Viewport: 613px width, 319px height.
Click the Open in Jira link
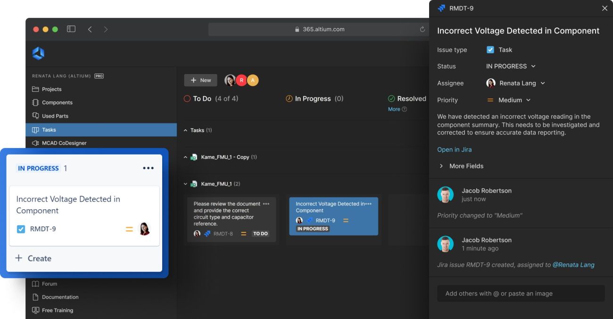coord(454,149)
